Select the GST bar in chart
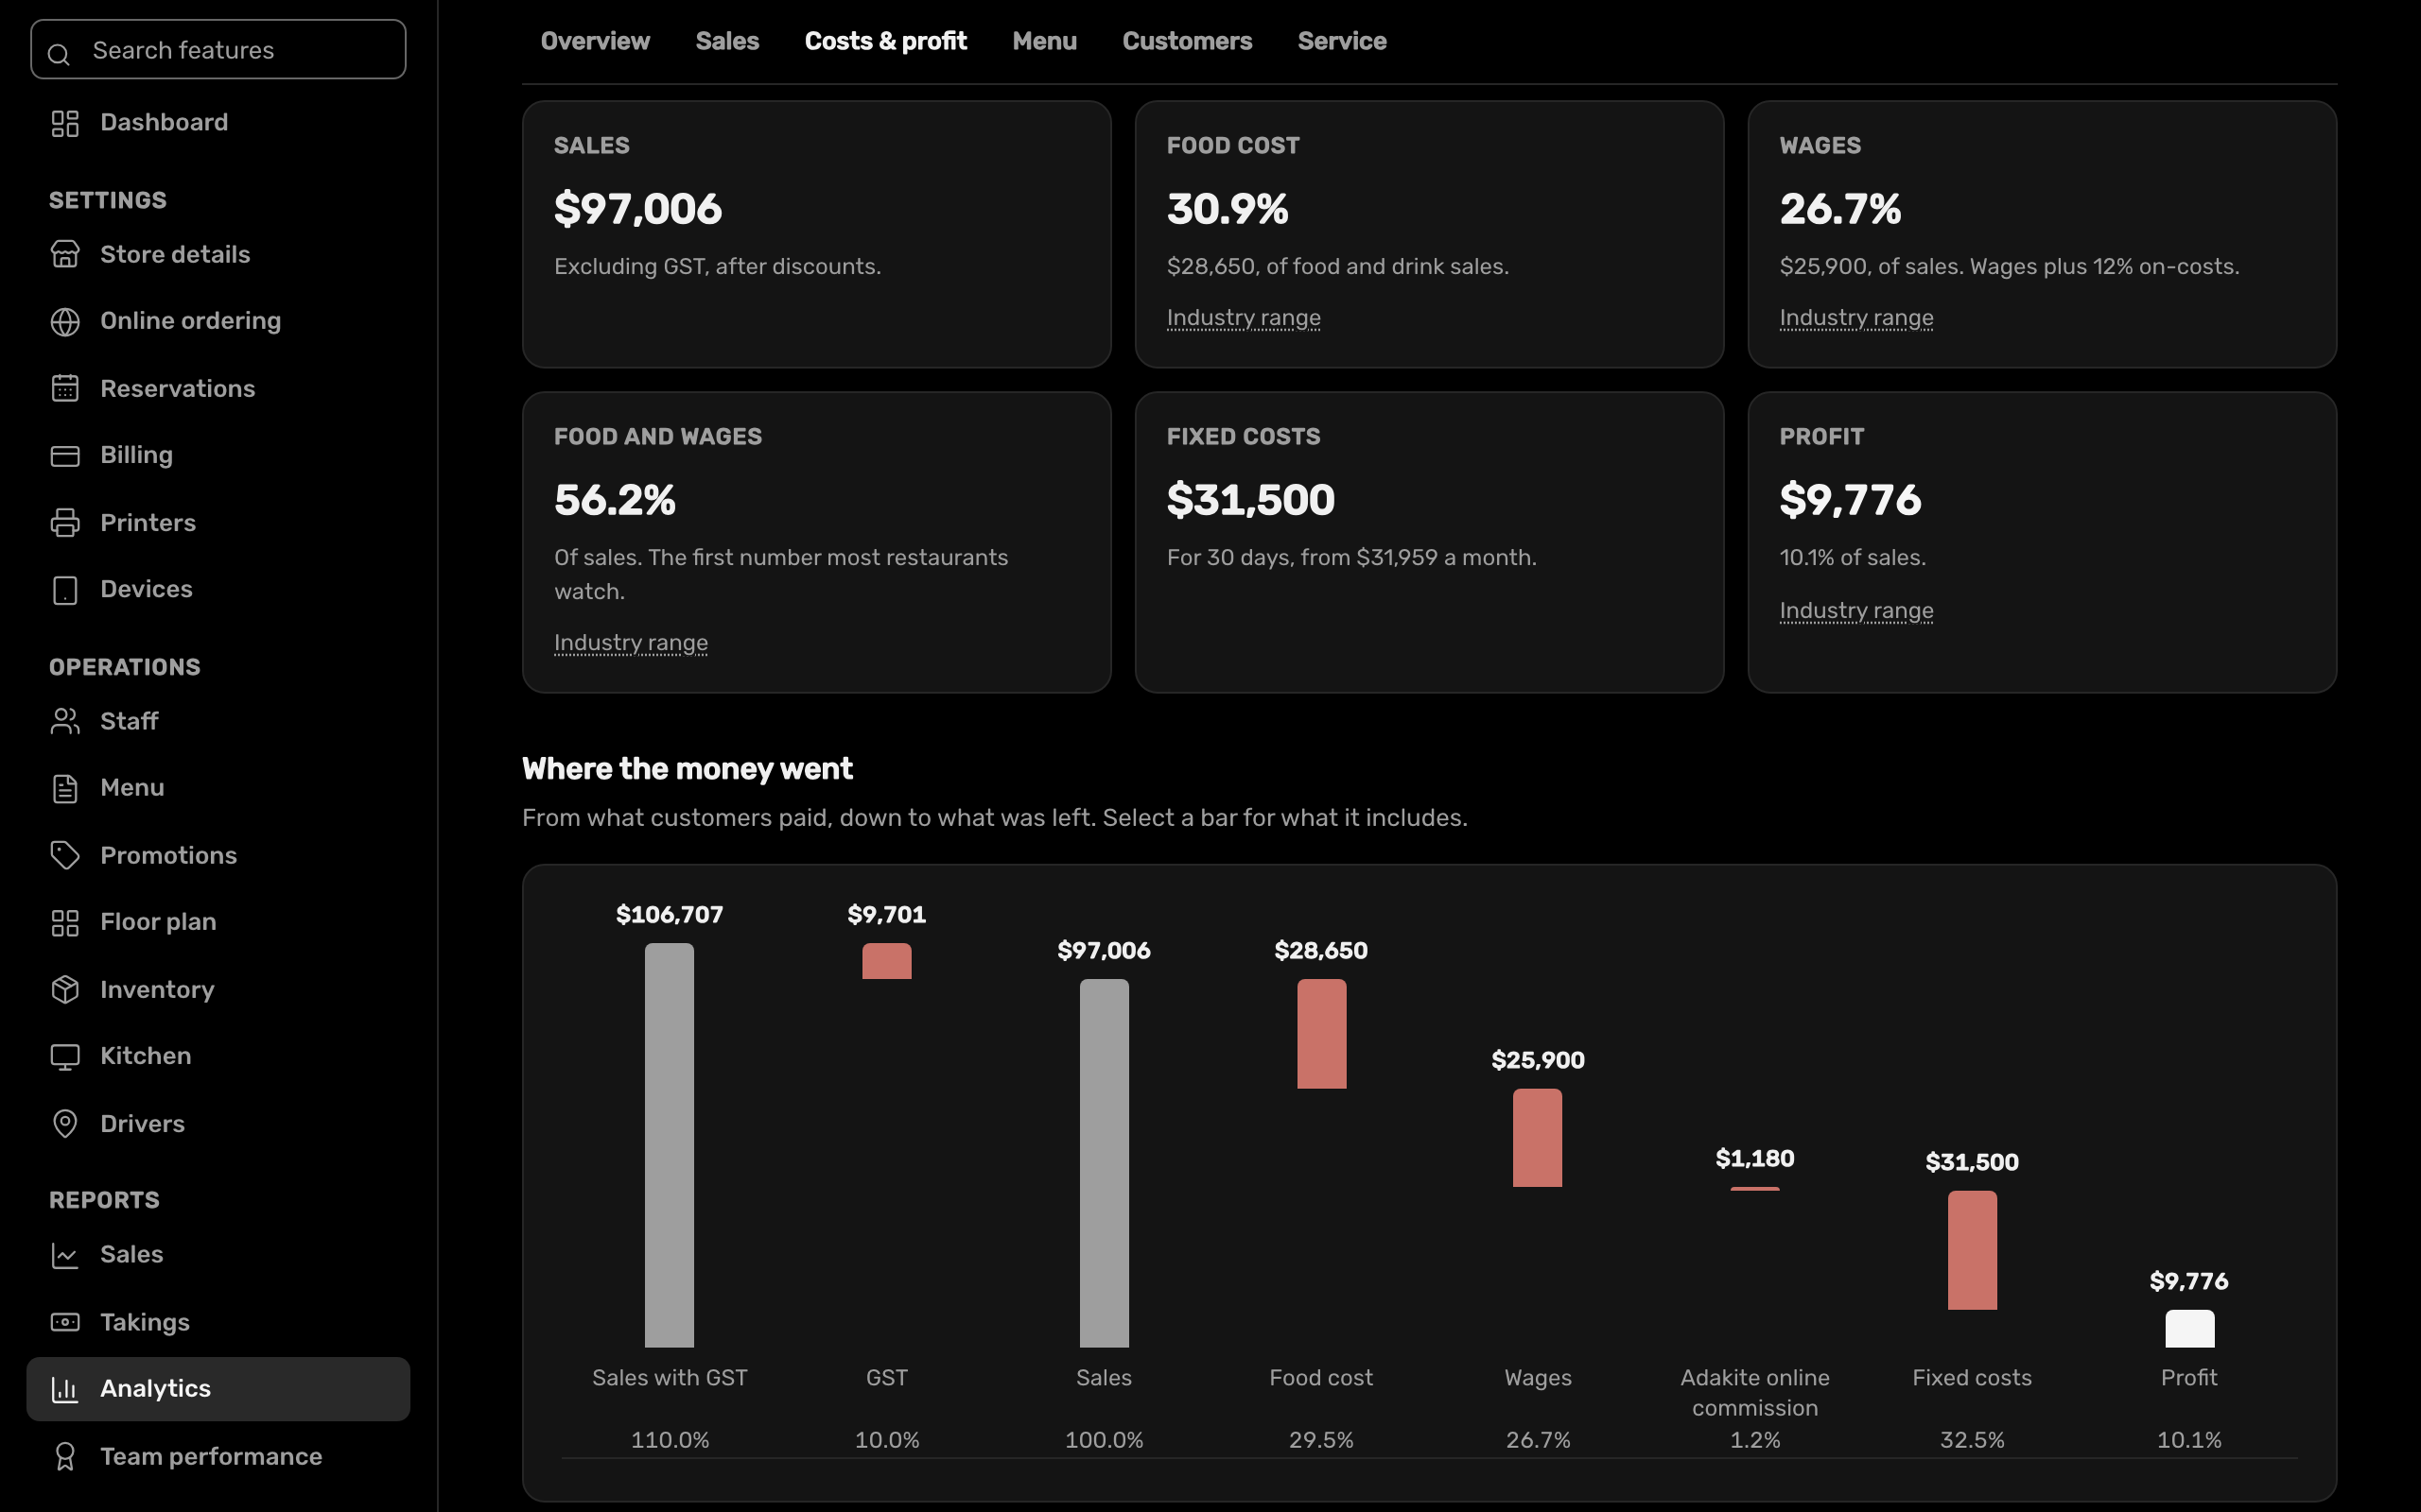This screenshot has height=1512, width=2421. (x=886, y=961)
